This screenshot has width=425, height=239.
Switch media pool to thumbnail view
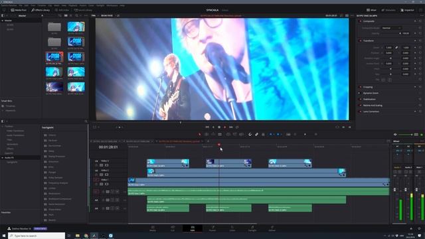coord(66,16)
